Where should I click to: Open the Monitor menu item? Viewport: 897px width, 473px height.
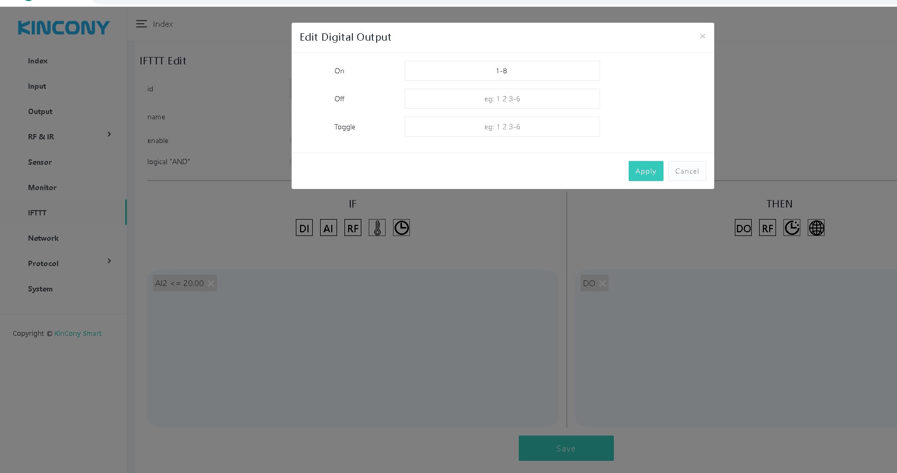[42, 187]
